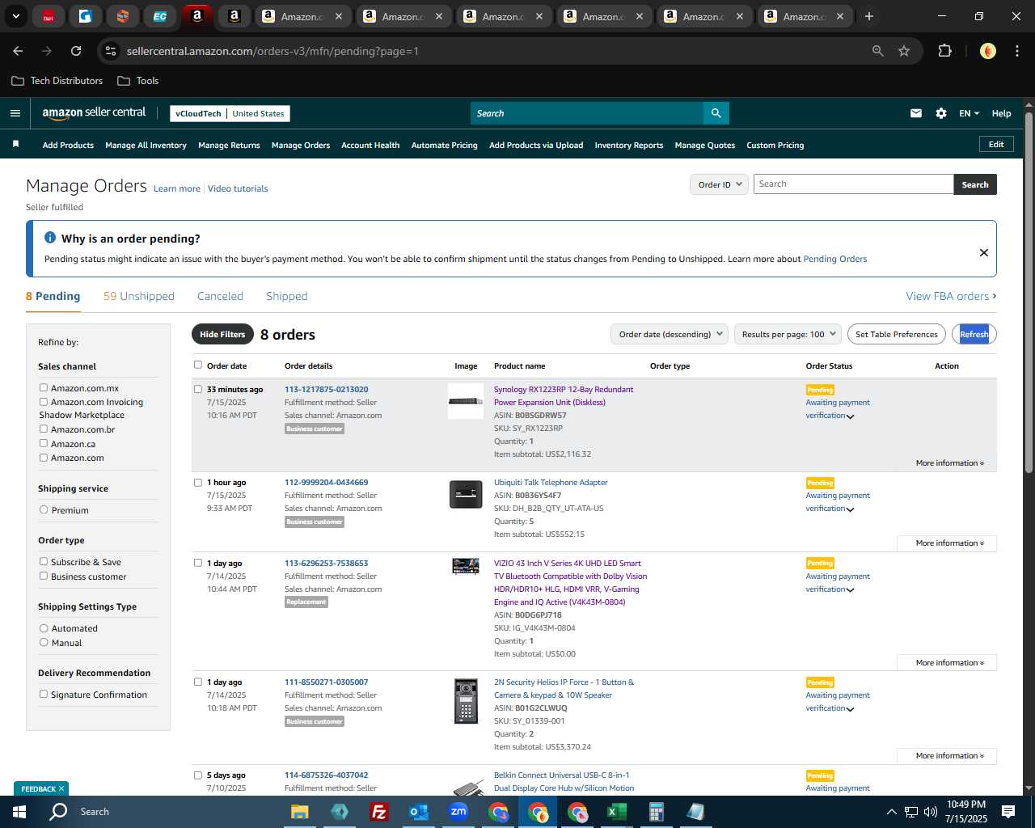Image resolution: width=1035 pixels, height=828 pixels.
Task: Click the browser reload icon
Action: [x=76, y=51]
